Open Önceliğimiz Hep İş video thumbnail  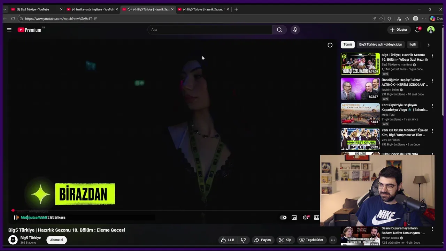(x=360, y=89)
